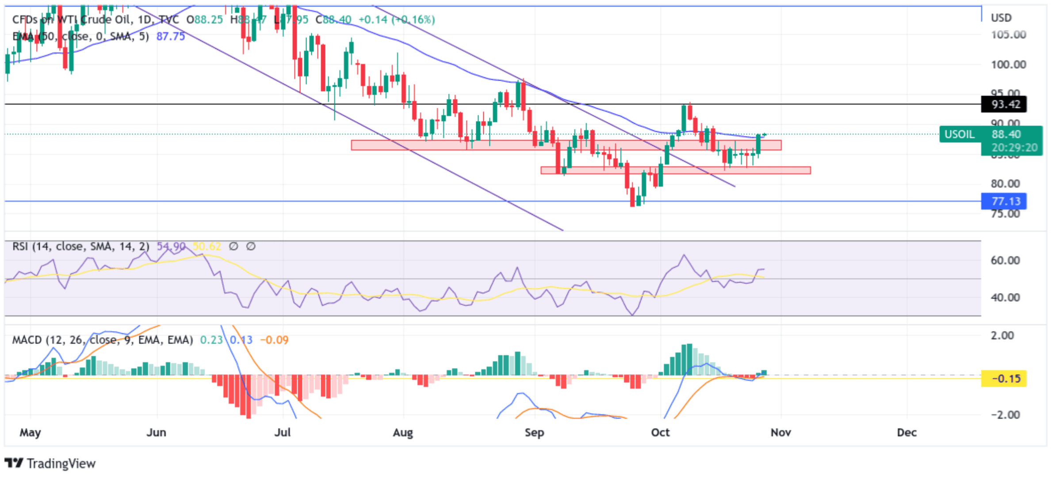The height and width of the screenshot is (500, 1052).
Task: Click the TradingView logo
Action: point(50,463)
